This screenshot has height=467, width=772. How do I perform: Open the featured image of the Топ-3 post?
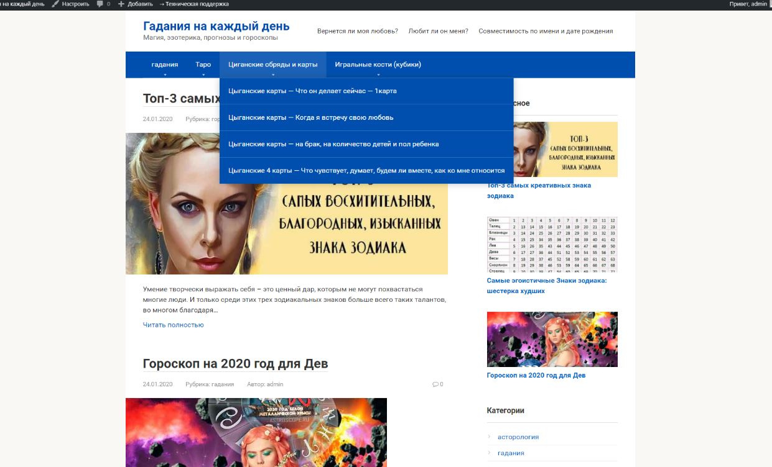click(287, 204)
